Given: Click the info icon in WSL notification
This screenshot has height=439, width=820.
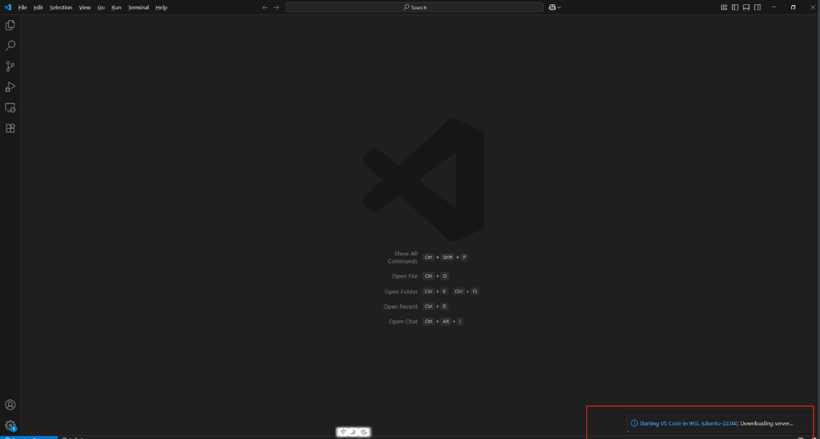Looking at the screenshot, I should pyautogui.click(x=634, y=423).
